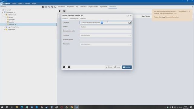194x109 pixels.
Task: Open the file browser folder icon in Filename field
Action: (129, 23)
